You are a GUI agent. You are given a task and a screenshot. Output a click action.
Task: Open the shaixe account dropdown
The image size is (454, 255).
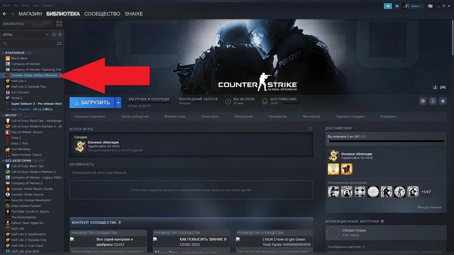pos(416,6)
